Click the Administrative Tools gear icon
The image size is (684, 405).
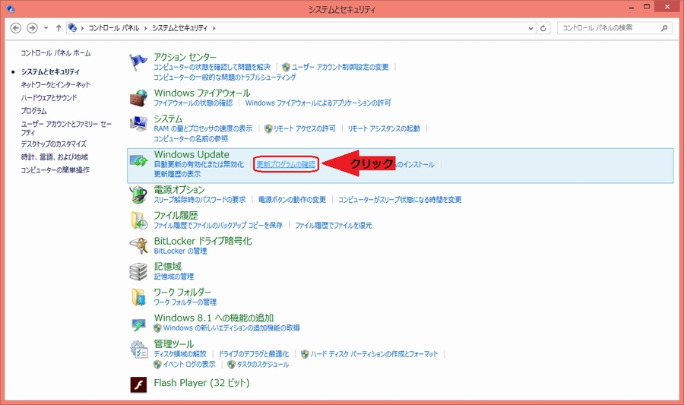[139, 350]
